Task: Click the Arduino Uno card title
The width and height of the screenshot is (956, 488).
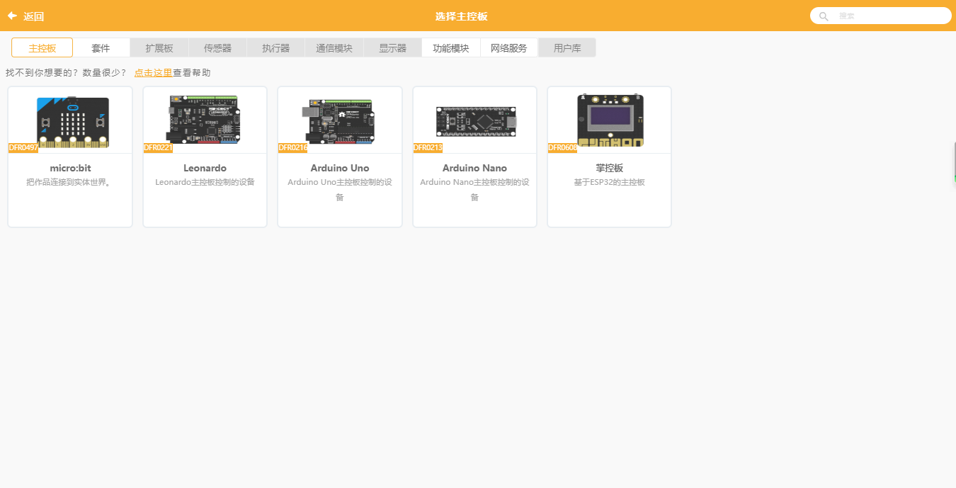Action: point(340,168)
